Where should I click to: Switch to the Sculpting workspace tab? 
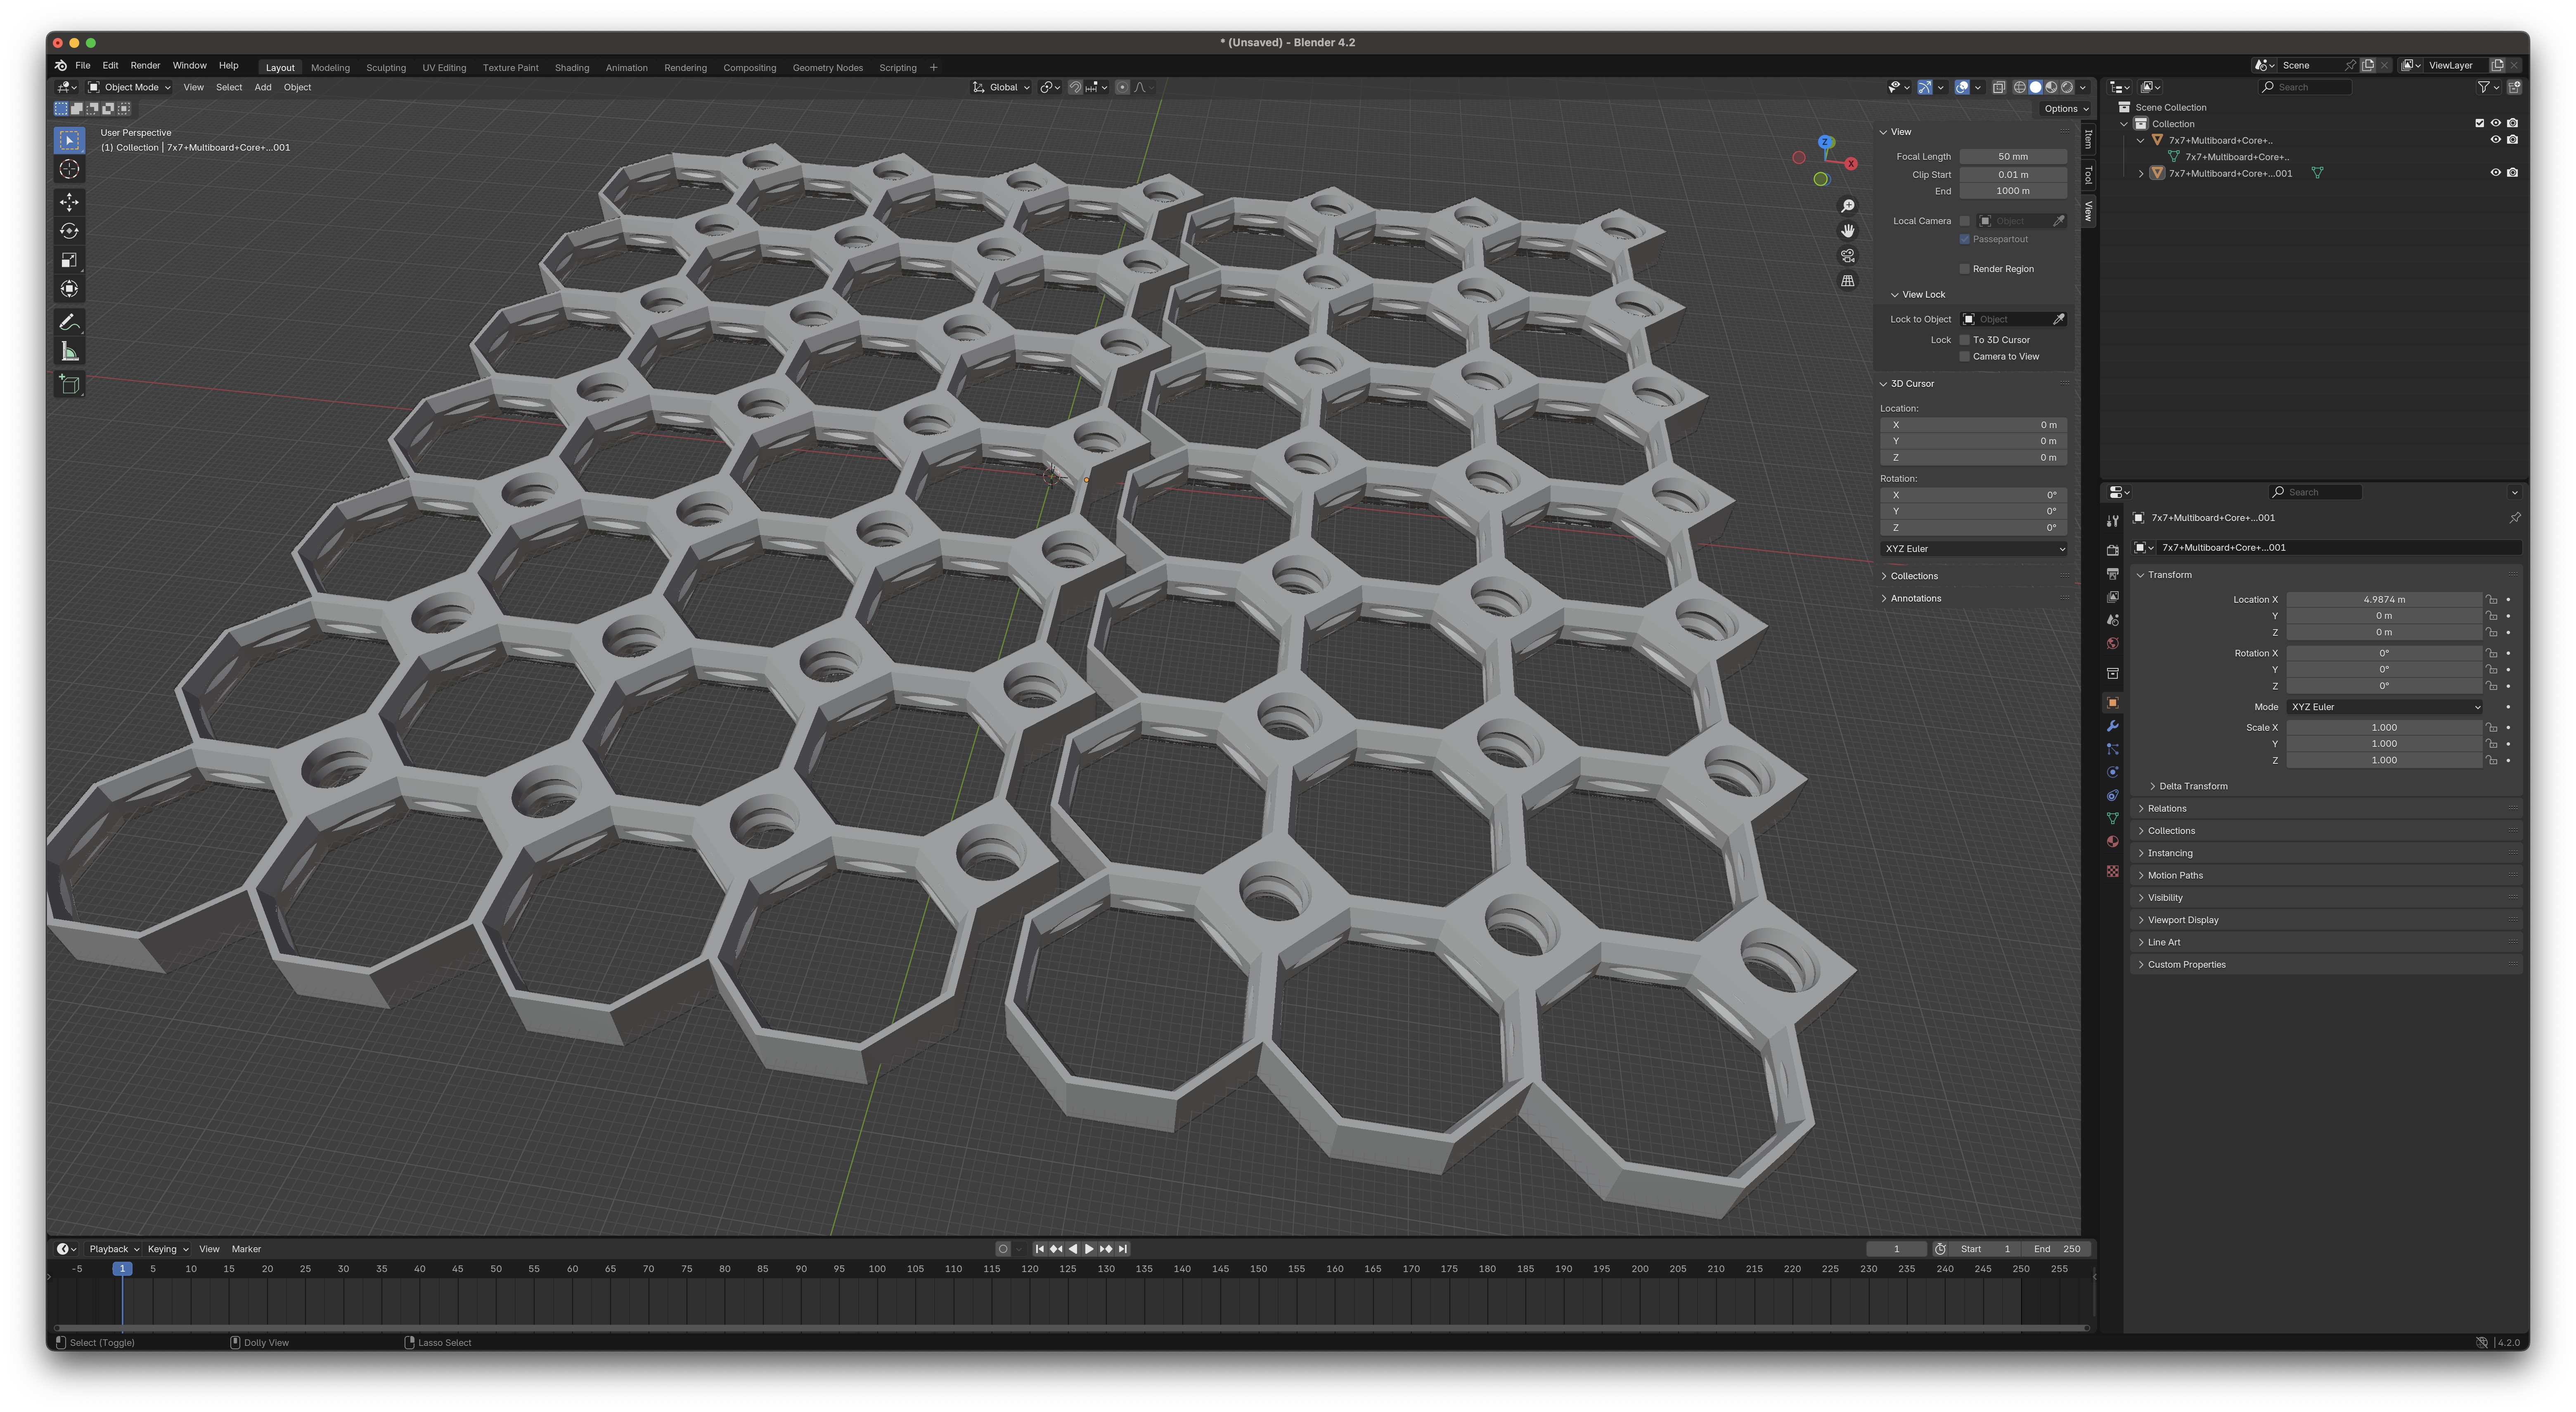click(x=385, y=68)
